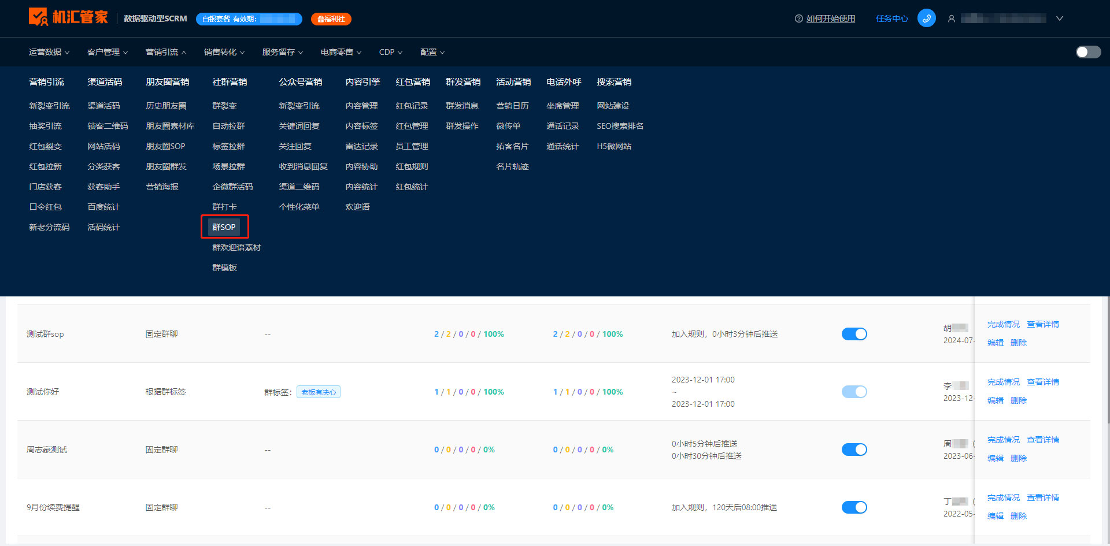
Task: Select 欢迎语 menu item
Action: point(358,207)
